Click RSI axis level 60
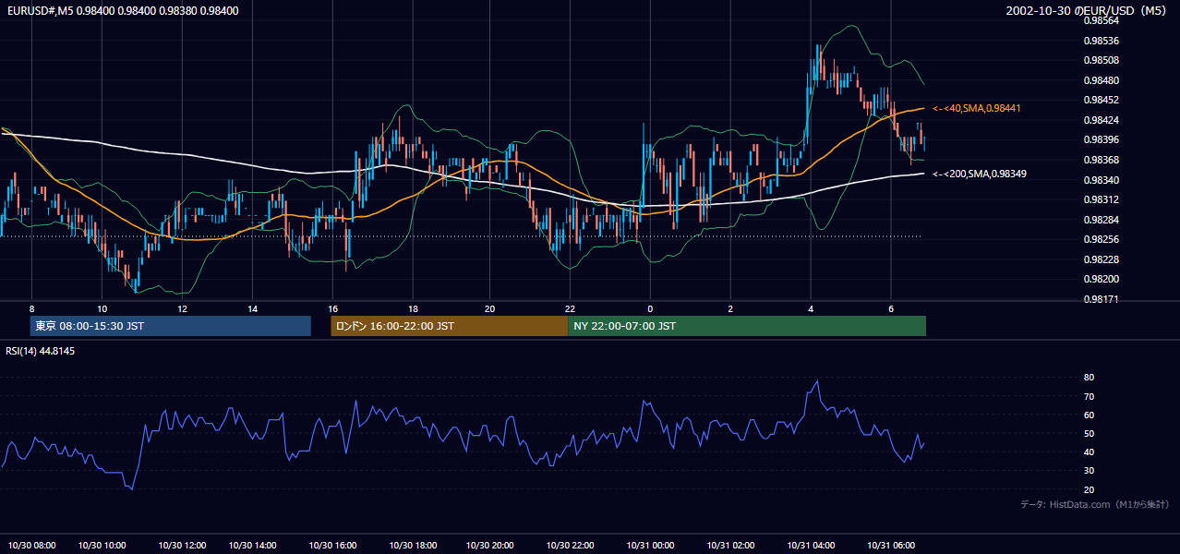 [1089, 415]
